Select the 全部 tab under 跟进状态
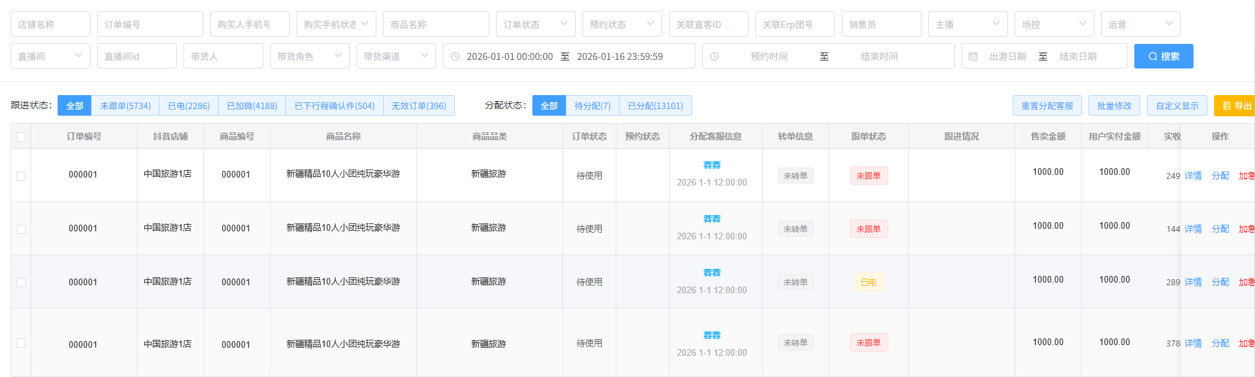This screenshot has height=377, width=1256. tap(74, 106)
